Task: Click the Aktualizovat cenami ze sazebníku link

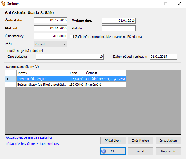Action: (29, 137)
